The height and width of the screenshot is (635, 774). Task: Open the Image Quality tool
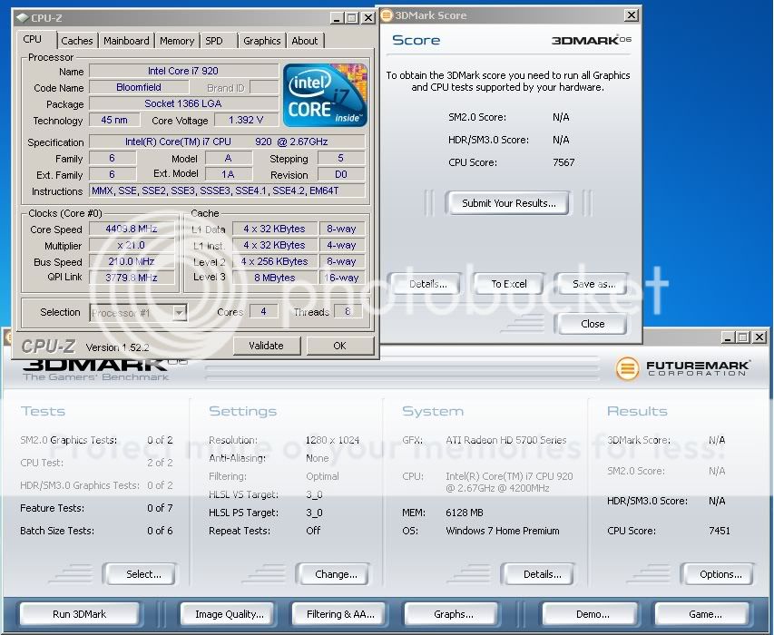click(x=229, y=614)
